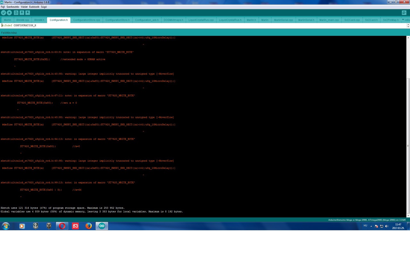Open the Action Center flag tray icon

[376, 226]
